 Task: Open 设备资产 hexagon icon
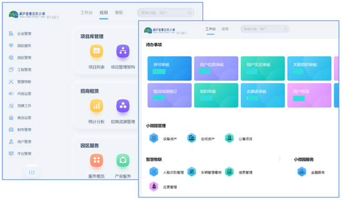(x=154, y=138)
